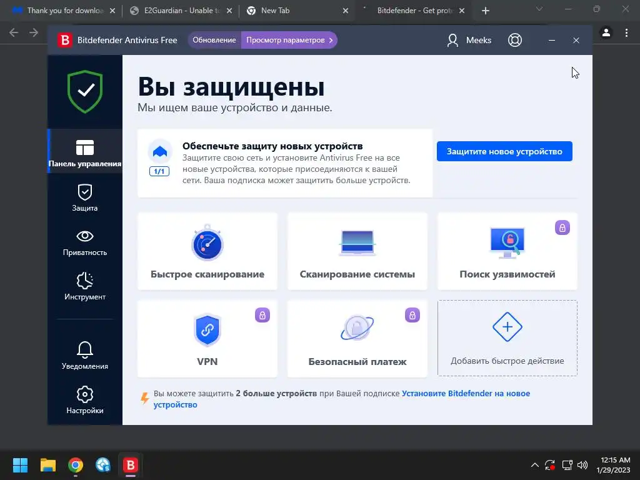Screen dimensions: 640x480
Task: Start Сканирование системы scan
Action: [x=357, y=251]
